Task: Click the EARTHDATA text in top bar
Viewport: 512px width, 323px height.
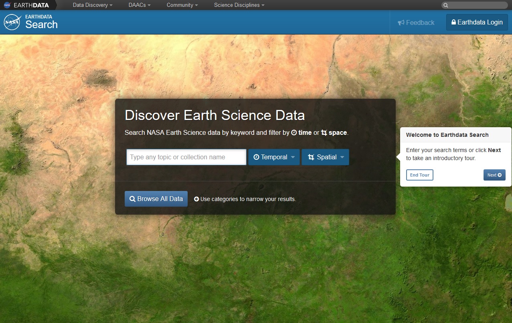Action: coord(31,5)
